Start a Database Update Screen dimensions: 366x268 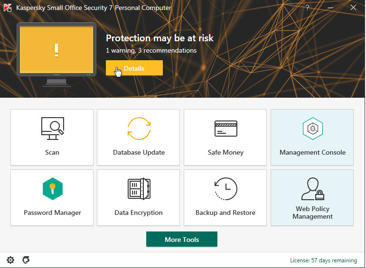point(139,137)
